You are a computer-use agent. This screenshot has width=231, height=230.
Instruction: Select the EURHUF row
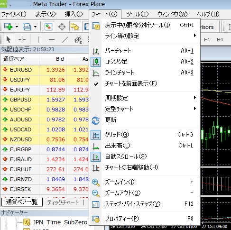click(x=45, y=169)
